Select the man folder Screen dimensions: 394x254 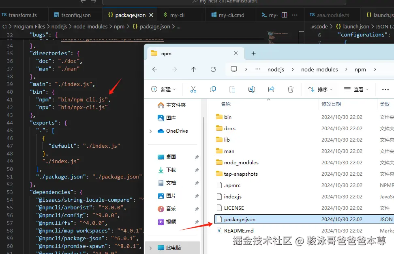225,151
